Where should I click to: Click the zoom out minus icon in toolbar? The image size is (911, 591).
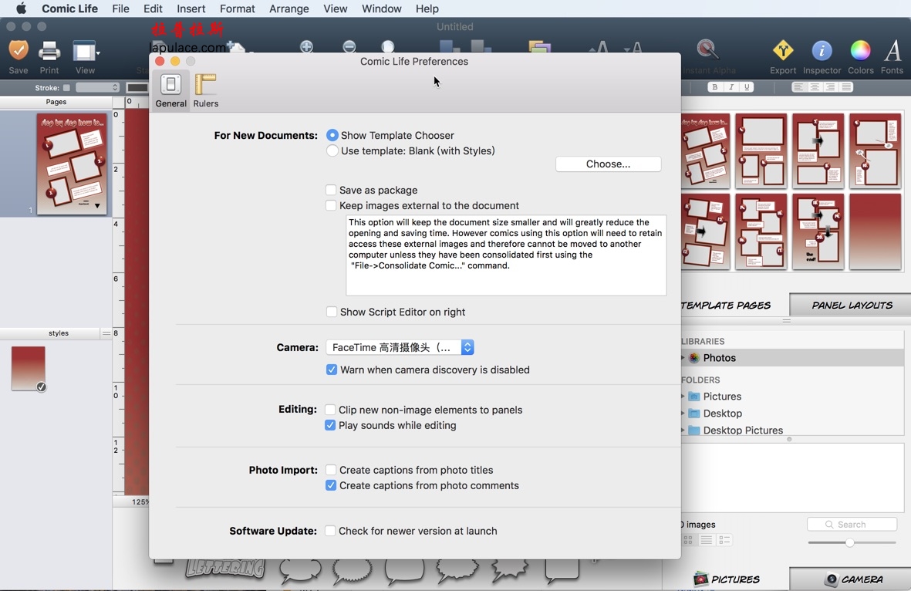click(349, 46)
